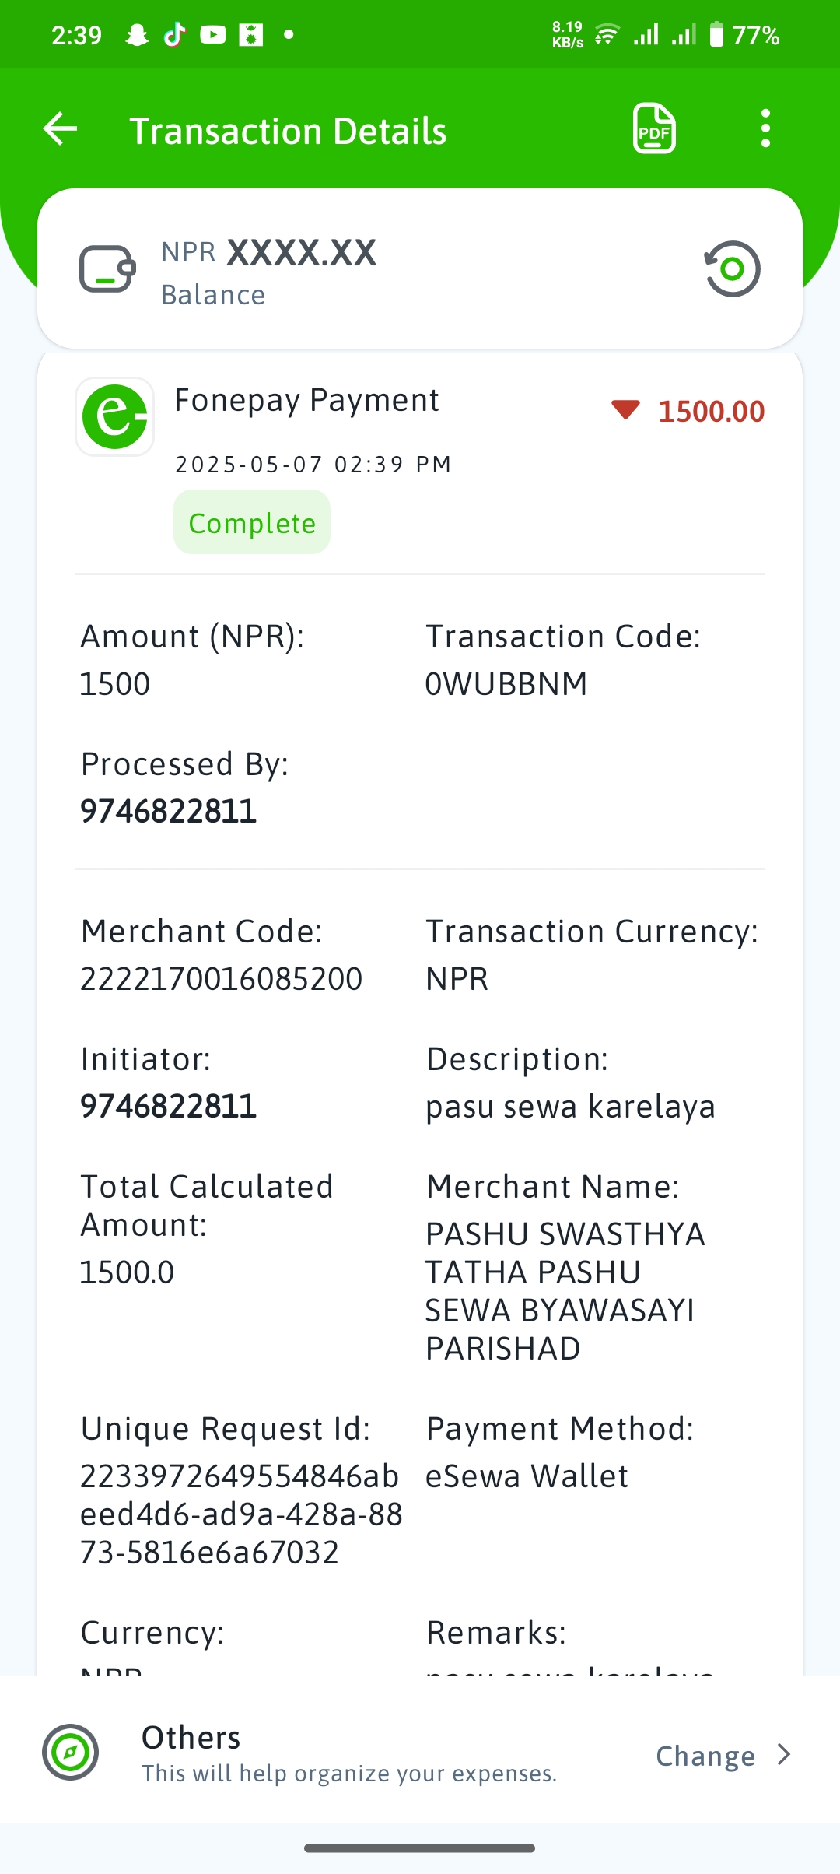The width and height of the screenshot is (840, 1874).
Task: Reveal balance with the refresh eye icon
Action: click(732, 269)
